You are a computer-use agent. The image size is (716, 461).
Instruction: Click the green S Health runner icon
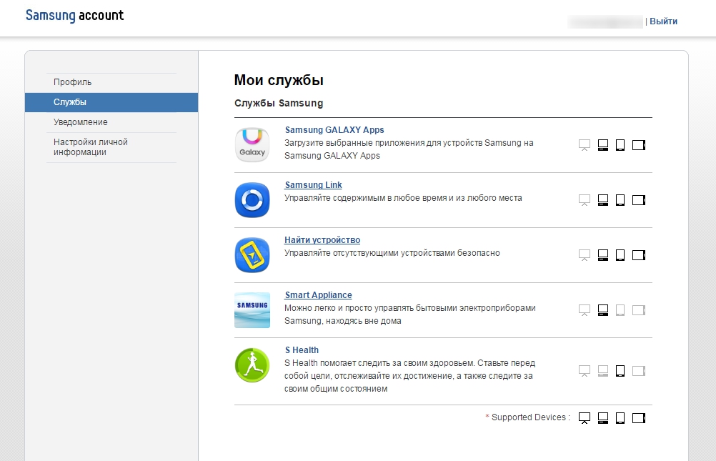252,365
